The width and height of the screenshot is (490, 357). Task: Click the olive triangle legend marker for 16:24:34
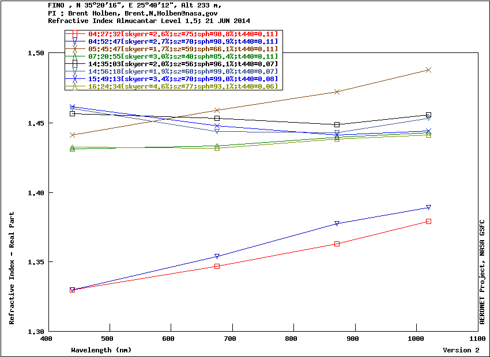(x=76, y=86)
